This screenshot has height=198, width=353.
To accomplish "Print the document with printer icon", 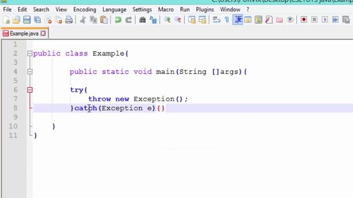I will (69, 20).
